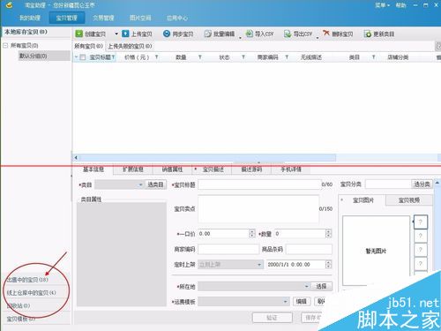The height and width of the screenshot is (331, 441).
Task: Click the 宝贝标题 input field
Action: point(259,184)
